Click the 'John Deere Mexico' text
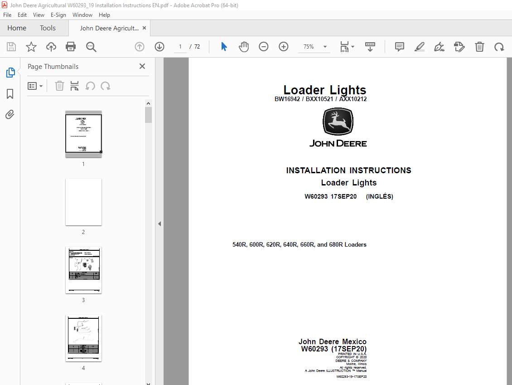Image resolution: width=512 pixels, height=385 pixels. tap(333, 341)
